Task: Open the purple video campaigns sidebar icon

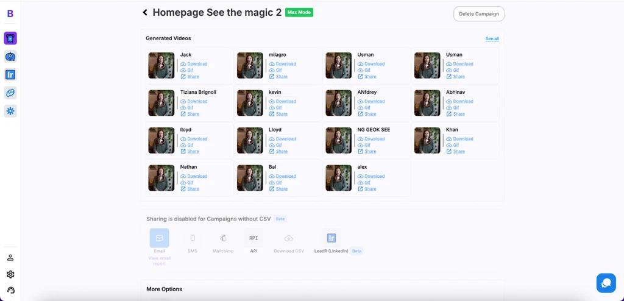Action: 10,38
